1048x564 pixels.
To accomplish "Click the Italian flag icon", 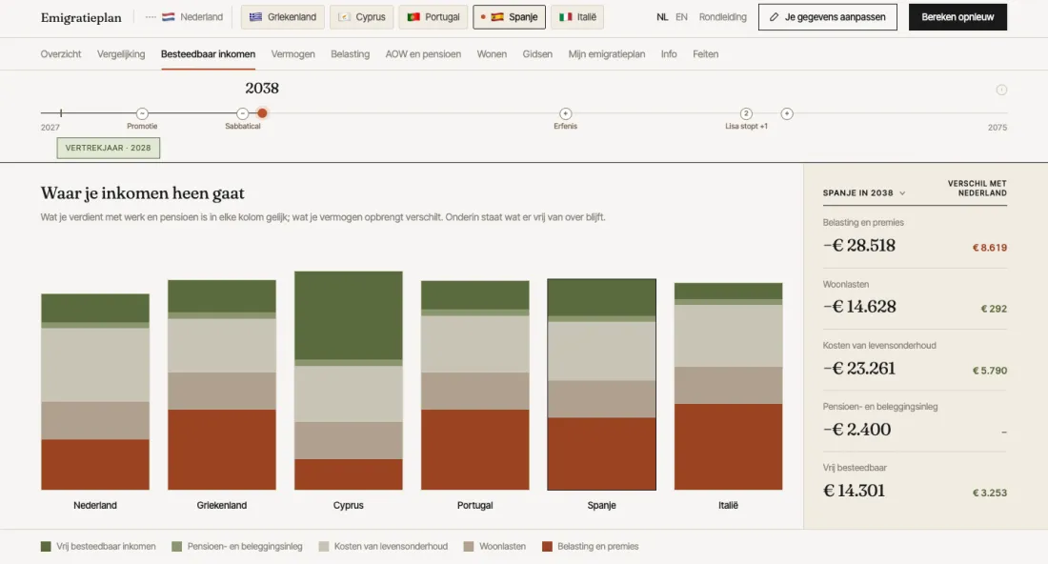I will coord(565,17).
